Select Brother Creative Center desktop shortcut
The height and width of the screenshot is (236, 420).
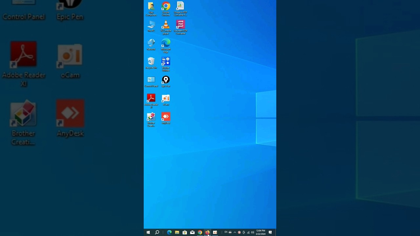point(151,120)
